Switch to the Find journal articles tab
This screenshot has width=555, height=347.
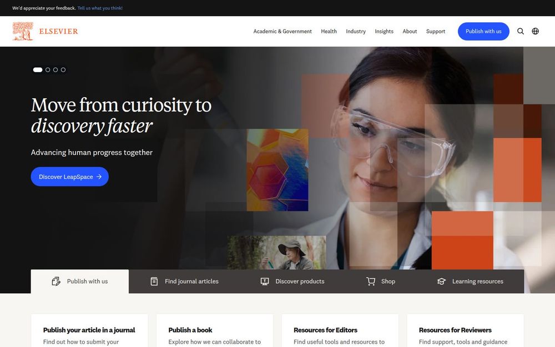coord(184,281)
